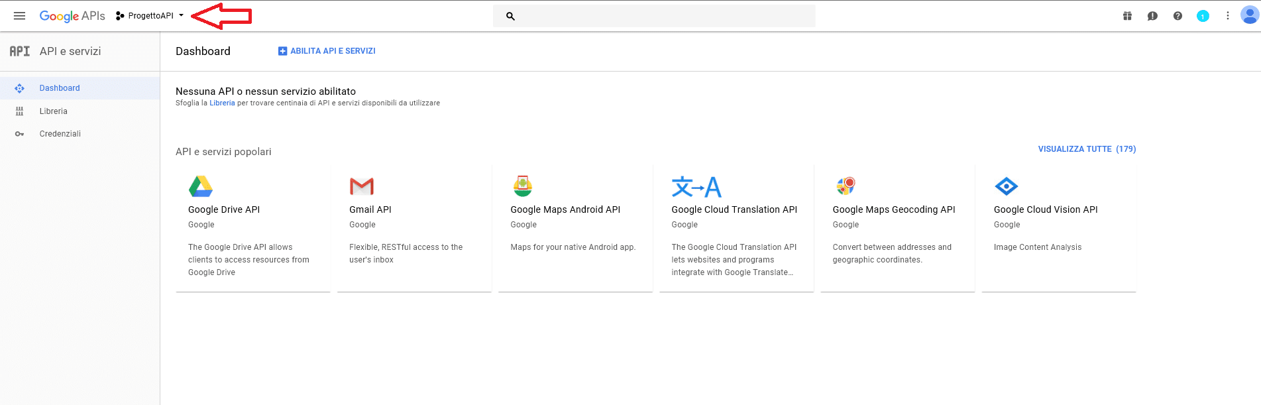Open the help question mark icon
Screen dimensions: 1261x405
(x=1178, y=16)
